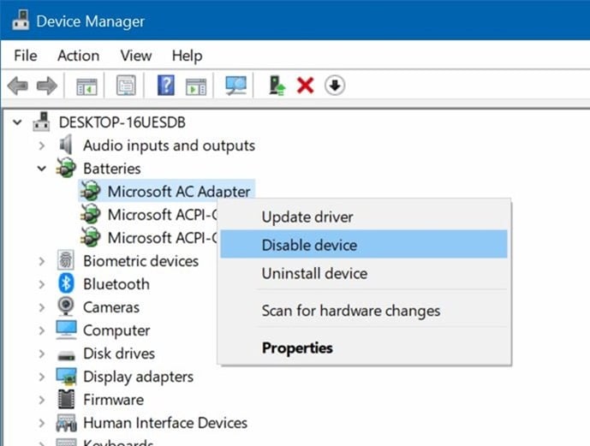Click the Device Manager title bar icon

point(21,21)
